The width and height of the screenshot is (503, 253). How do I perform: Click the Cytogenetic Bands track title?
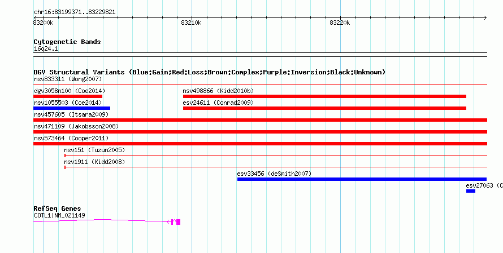click(x=67, y=42)
